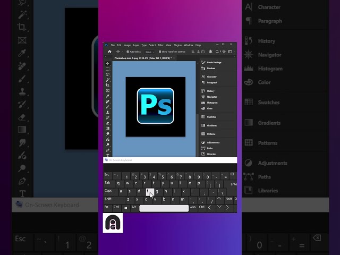Select the Frame tool
The height and width of the screenshot is (255, 340).
pos(107,91)
